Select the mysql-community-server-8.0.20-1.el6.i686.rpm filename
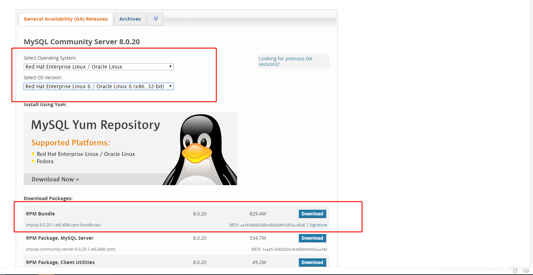 tap(71, 249)
